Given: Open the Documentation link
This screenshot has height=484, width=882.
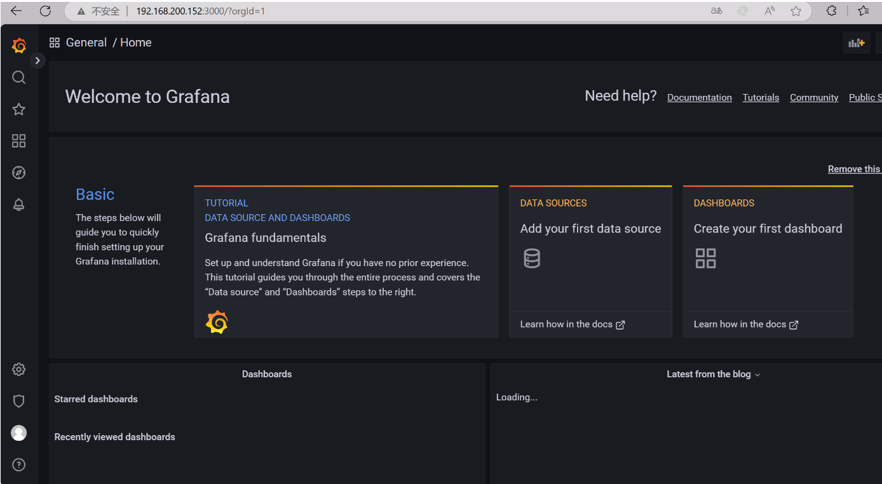Looking at the screenshot, I should click(x=700, y=97).
